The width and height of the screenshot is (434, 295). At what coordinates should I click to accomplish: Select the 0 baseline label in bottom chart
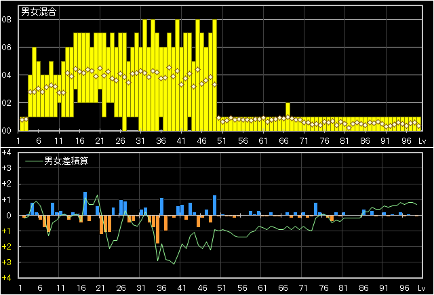point(9,215)
